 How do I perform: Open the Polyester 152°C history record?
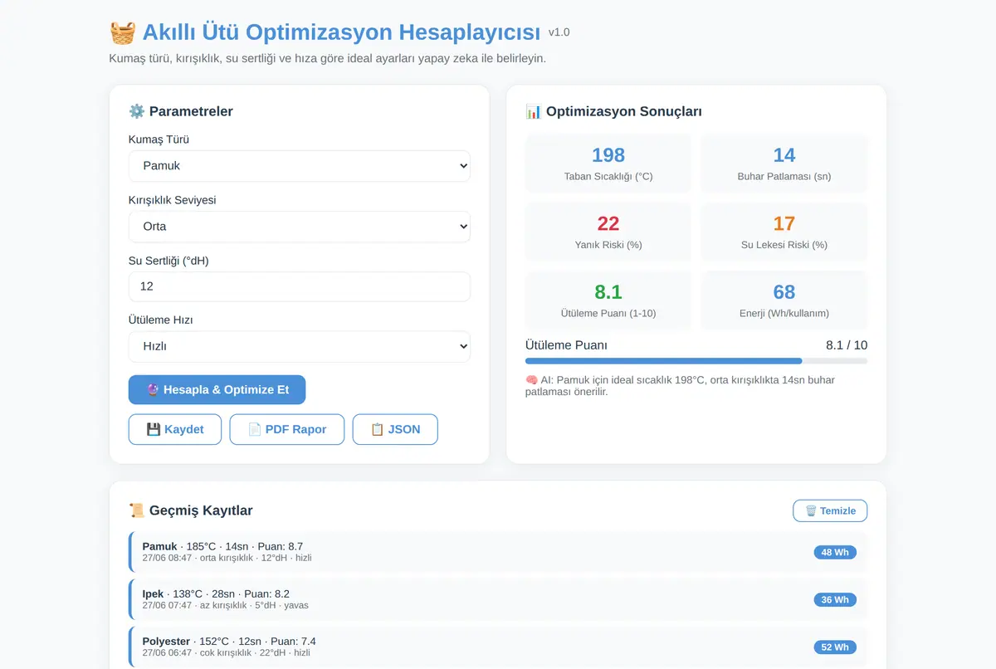click(498, 647)
